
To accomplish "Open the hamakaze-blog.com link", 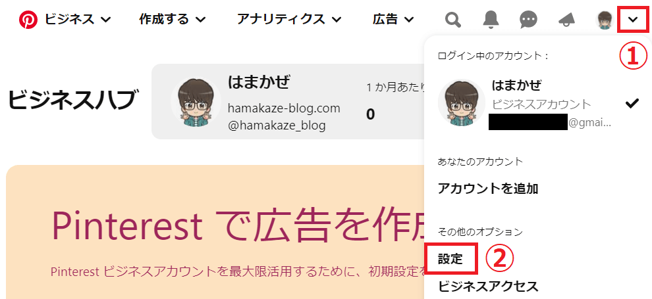I will pos(284,108).
